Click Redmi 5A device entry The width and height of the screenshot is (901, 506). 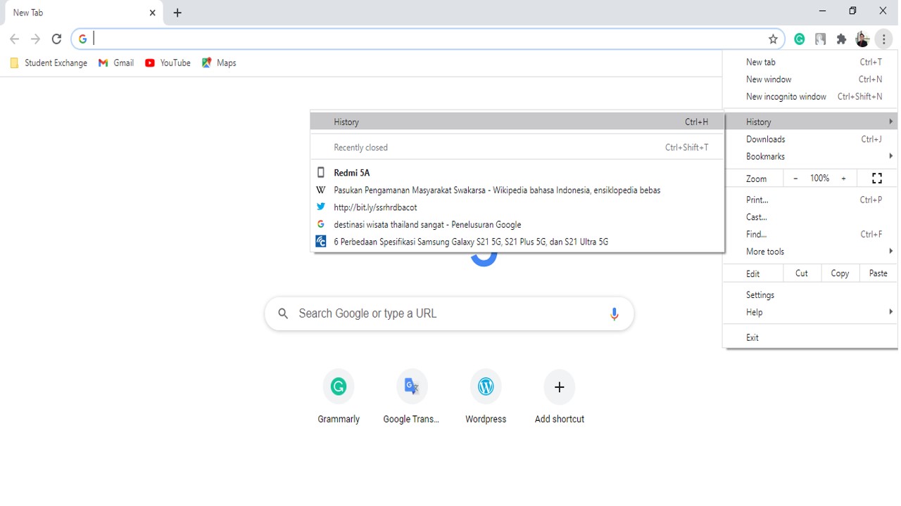click(x=517, y=173)
